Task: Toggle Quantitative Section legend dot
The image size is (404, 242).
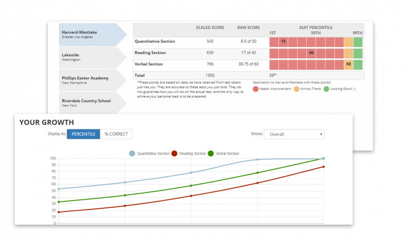Action: 133,154
